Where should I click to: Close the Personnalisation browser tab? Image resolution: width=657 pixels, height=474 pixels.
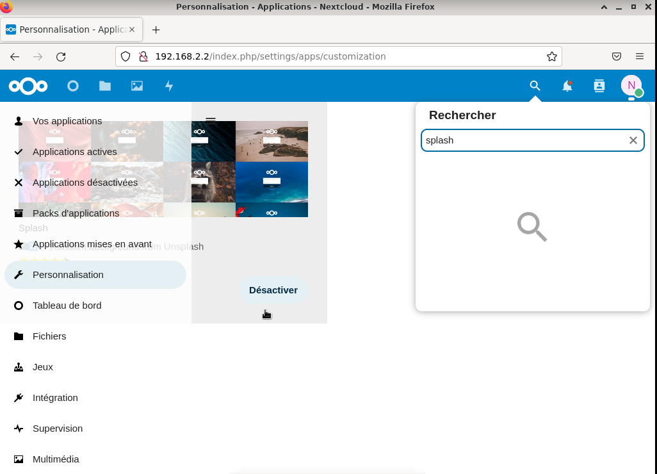pyautogui.click(x=132, y=29)
